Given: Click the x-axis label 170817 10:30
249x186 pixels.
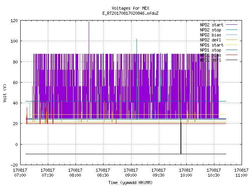Looking at the screenshot, I should [x=214, y=172].
